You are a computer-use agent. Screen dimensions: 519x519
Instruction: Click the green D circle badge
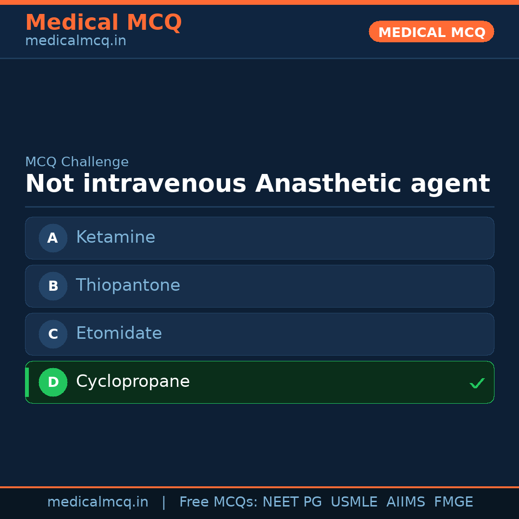53,382
